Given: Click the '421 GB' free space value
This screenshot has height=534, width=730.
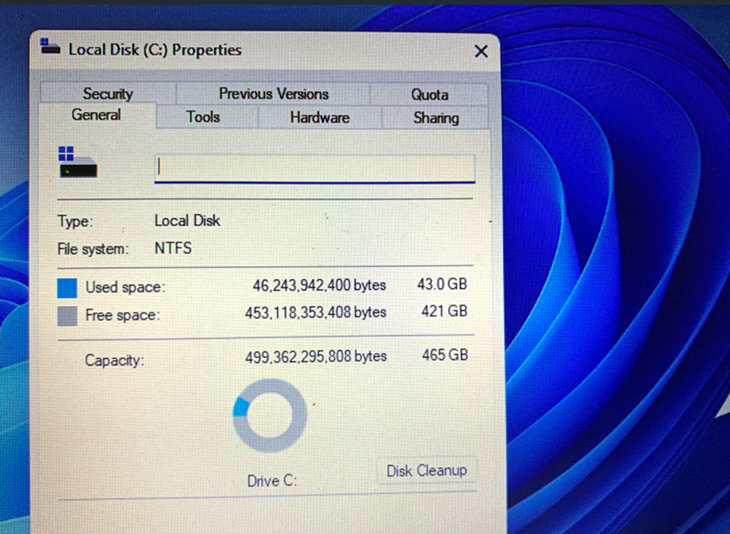Looking at the screenshot, I should [x=444, y=311].
